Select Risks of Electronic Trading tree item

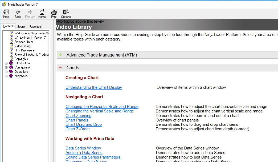pyautogui.click(x=32, y=54)
